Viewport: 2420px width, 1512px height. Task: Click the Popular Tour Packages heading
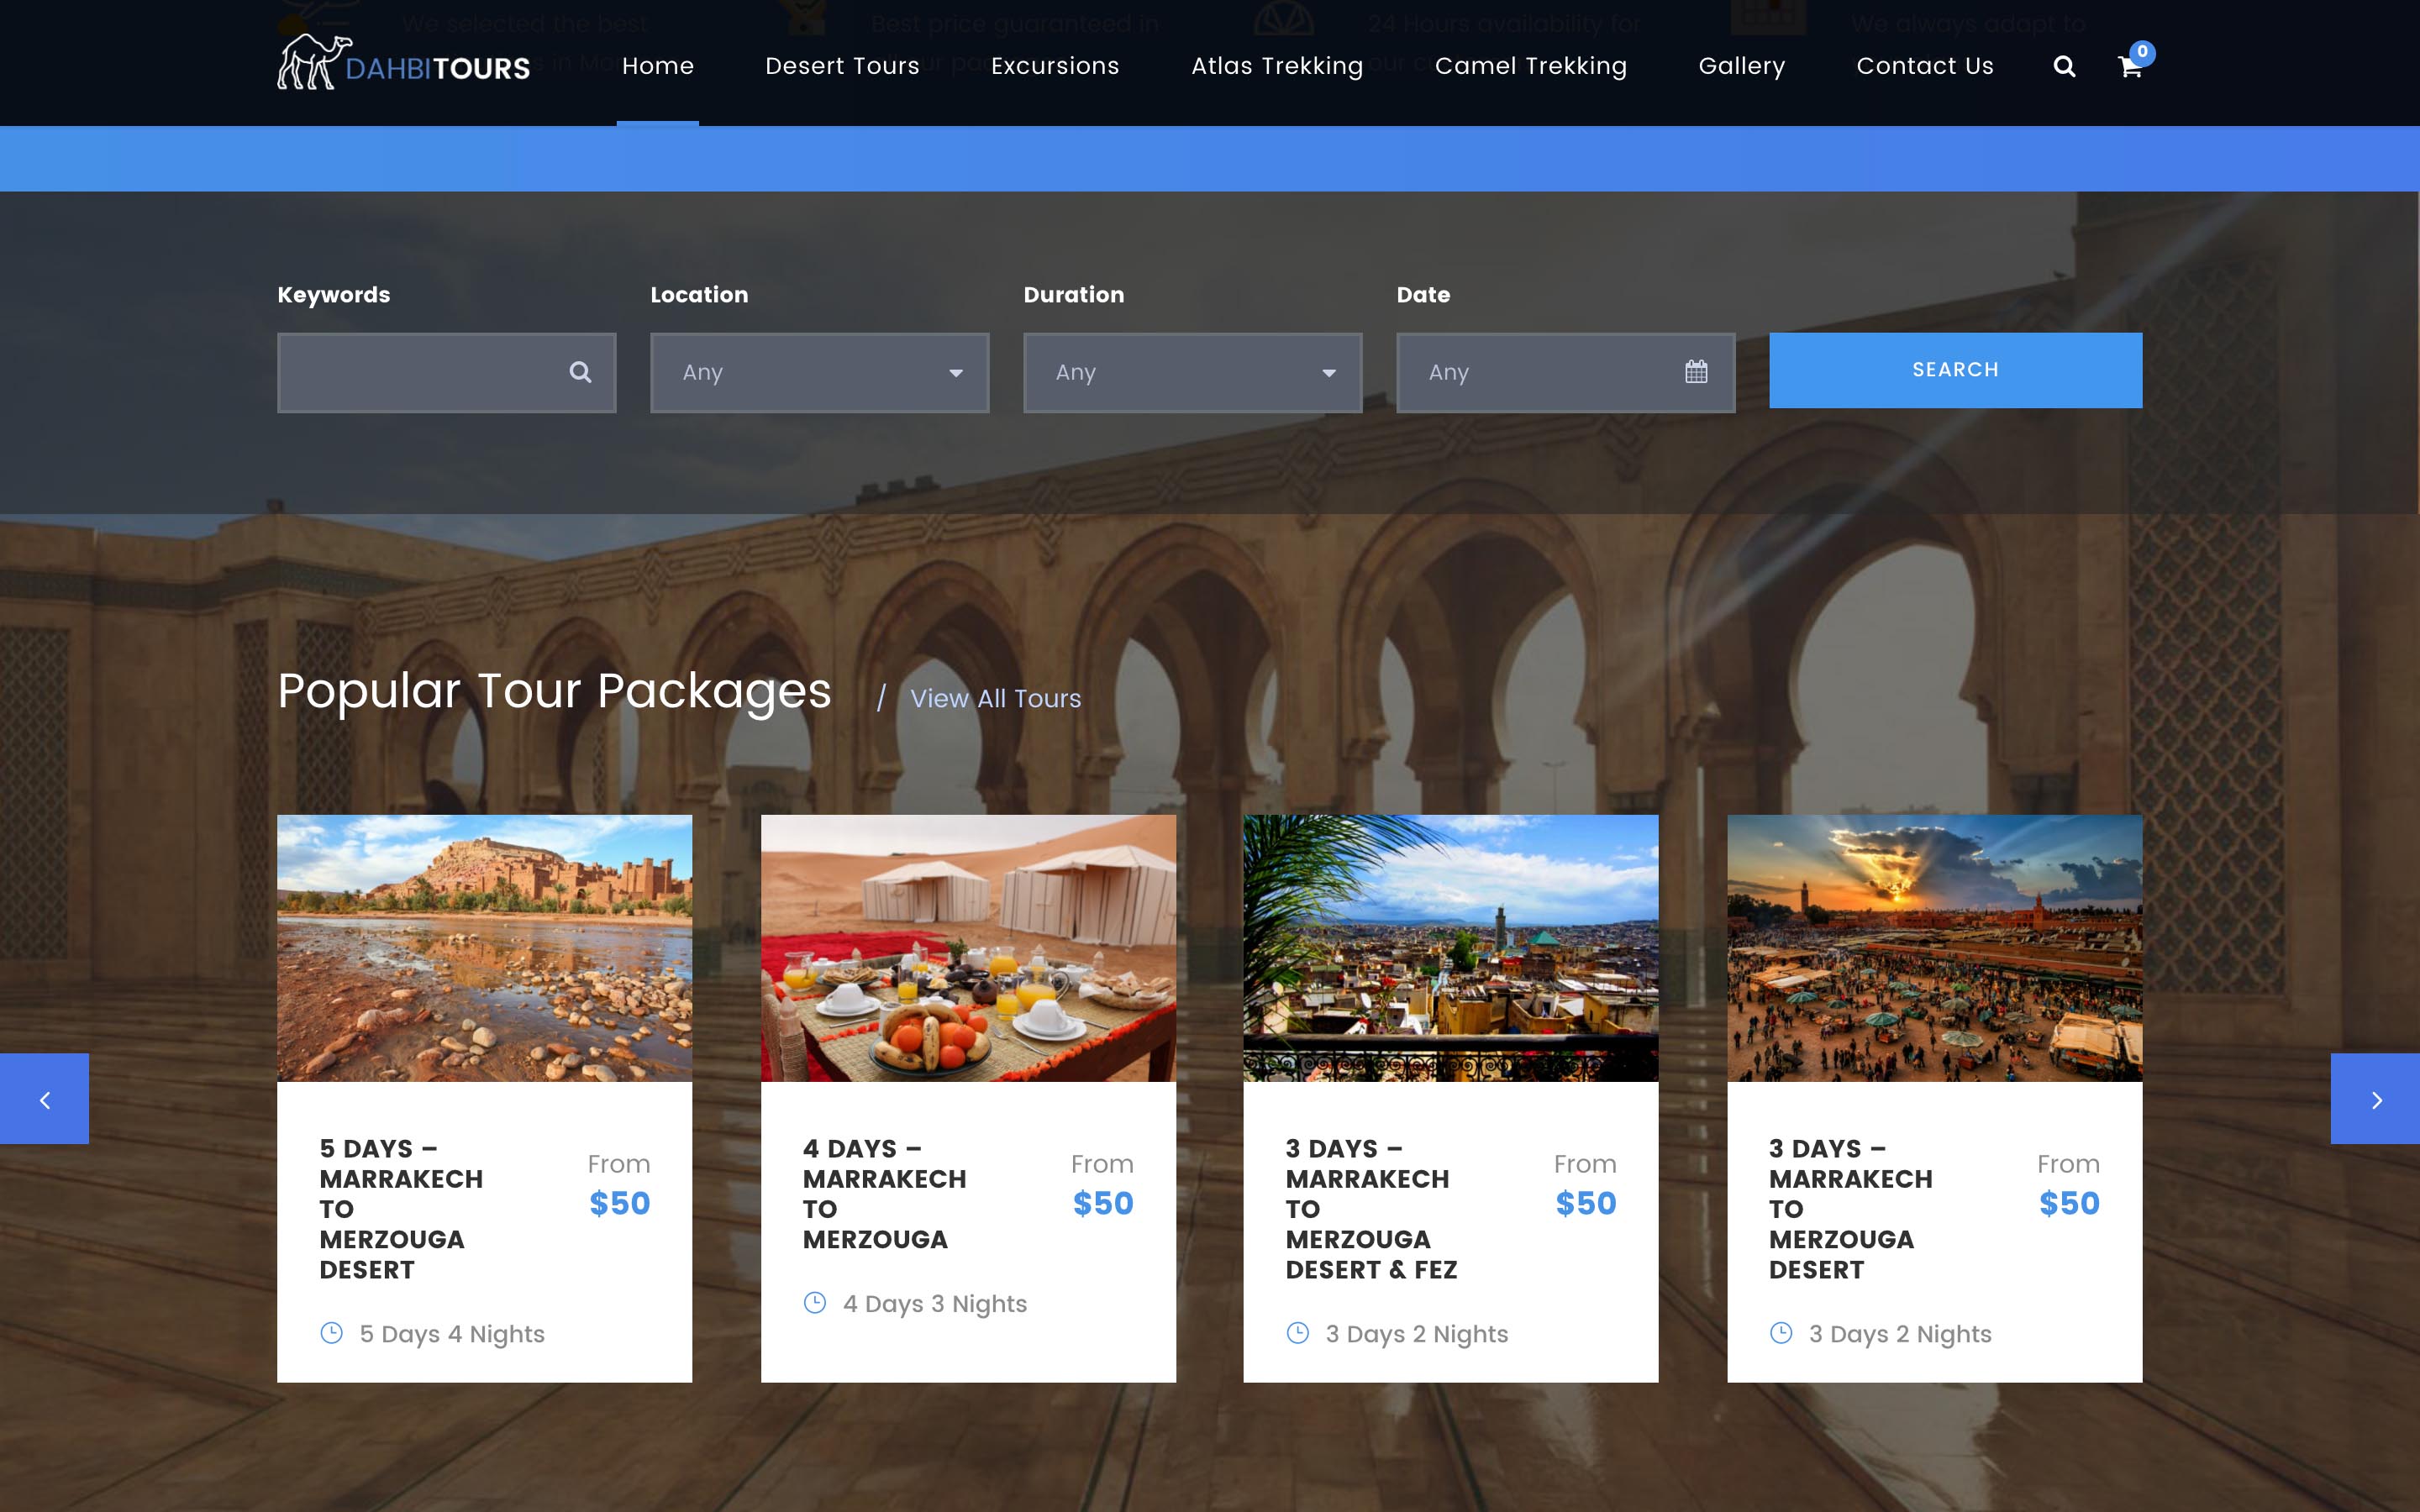point(554,692)
